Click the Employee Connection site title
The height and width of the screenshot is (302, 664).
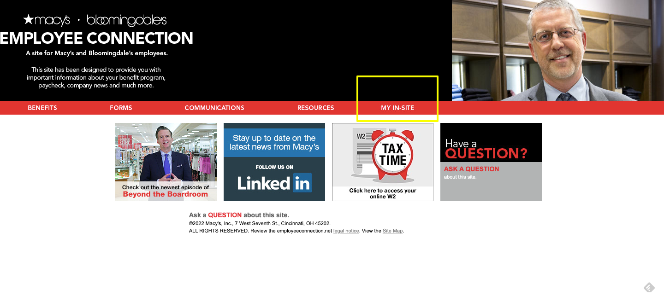click(x=97, y=38)
